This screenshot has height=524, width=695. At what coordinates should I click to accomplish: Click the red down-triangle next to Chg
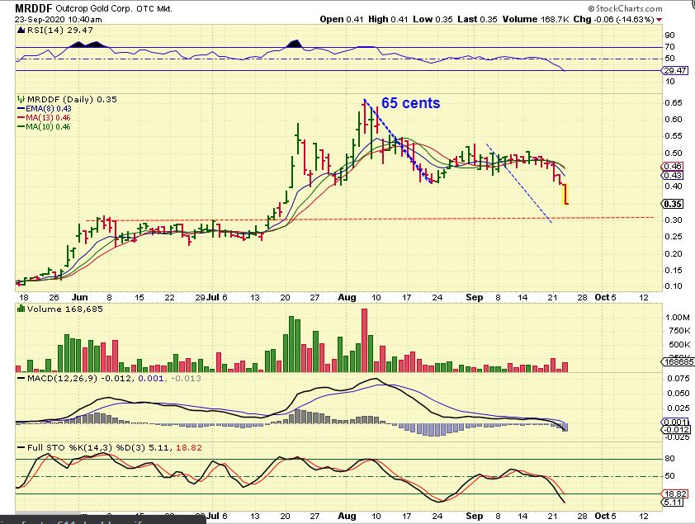660,20
